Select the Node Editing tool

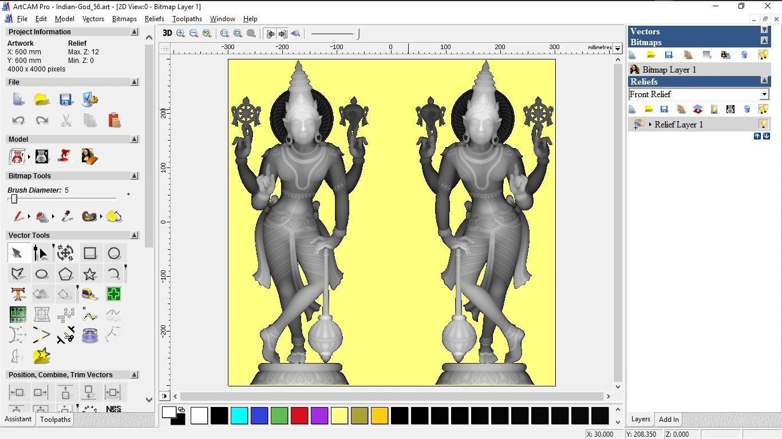[41, 253]
